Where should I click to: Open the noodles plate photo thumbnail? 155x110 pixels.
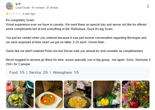coord(78,94)
